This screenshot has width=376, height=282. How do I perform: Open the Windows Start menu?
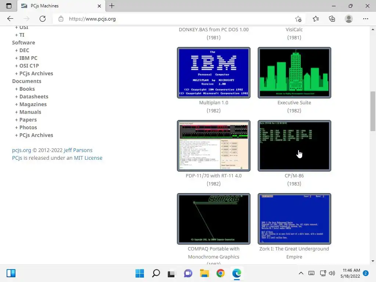tap(140, 273)
